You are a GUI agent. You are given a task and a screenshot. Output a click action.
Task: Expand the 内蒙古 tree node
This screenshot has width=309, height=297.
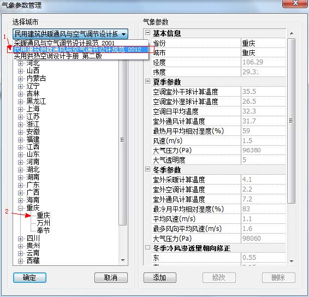coord(20,79)
